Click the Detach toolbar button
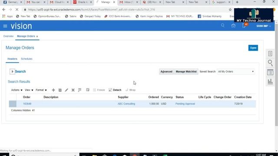The width and height of the screenshot is (278, 156). [115, 90]
